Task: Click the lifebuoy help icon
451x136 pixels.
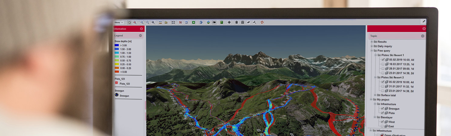Action: click(262, 22)
